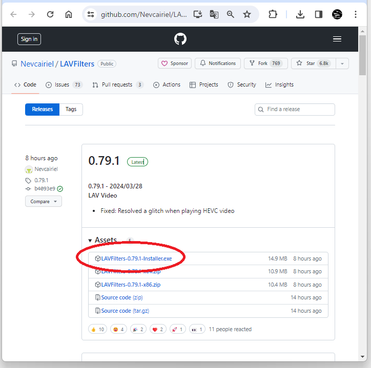Viewport: 371px width, 368px height.
Task: Click the laugh reaction with 4
Action: (x=118, y=329)
